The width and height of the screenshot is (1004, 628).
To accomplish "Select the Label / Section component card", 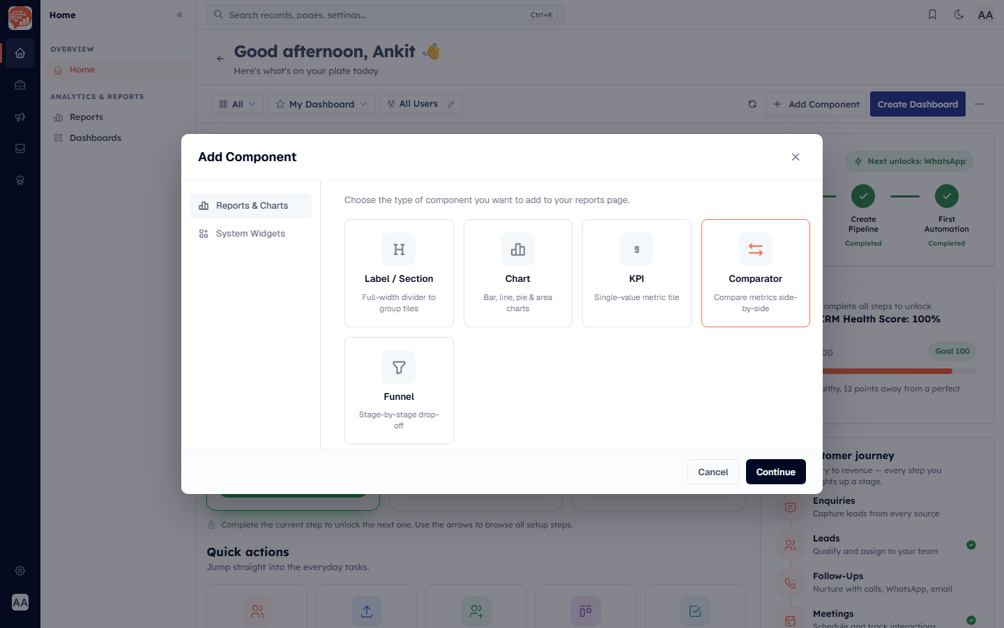I will click(399, 273).
